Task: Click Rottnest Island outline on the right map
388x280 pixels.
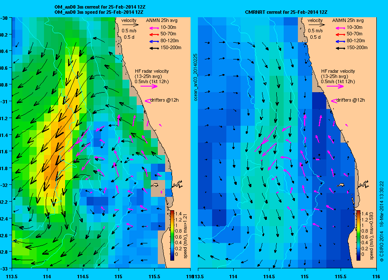Action: (341, 184)
